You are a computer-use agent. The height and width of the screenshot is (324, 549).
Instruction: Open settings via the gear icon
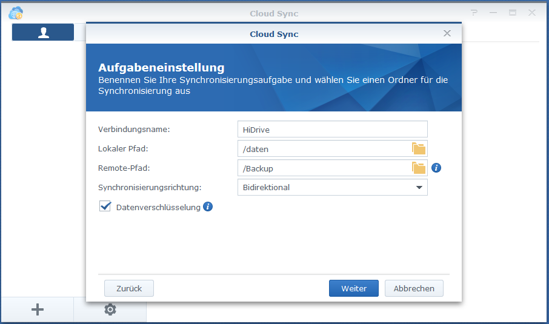tap(110, 309)
